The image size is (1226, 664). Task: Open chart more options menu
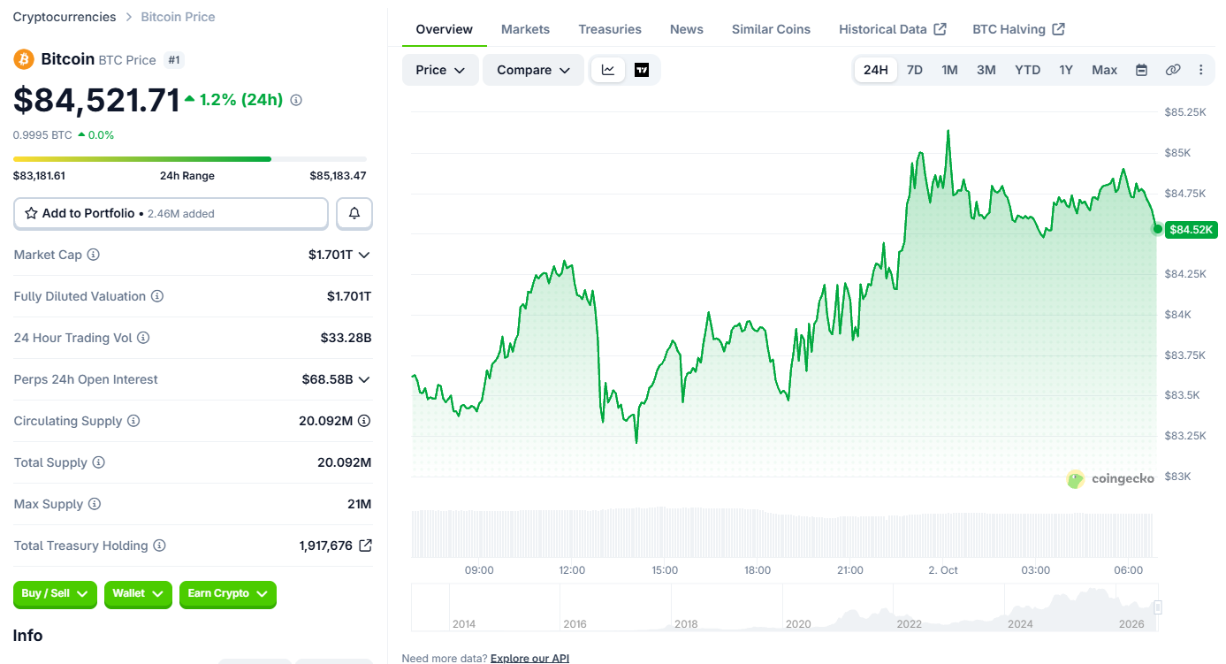tap(1200, 70)
